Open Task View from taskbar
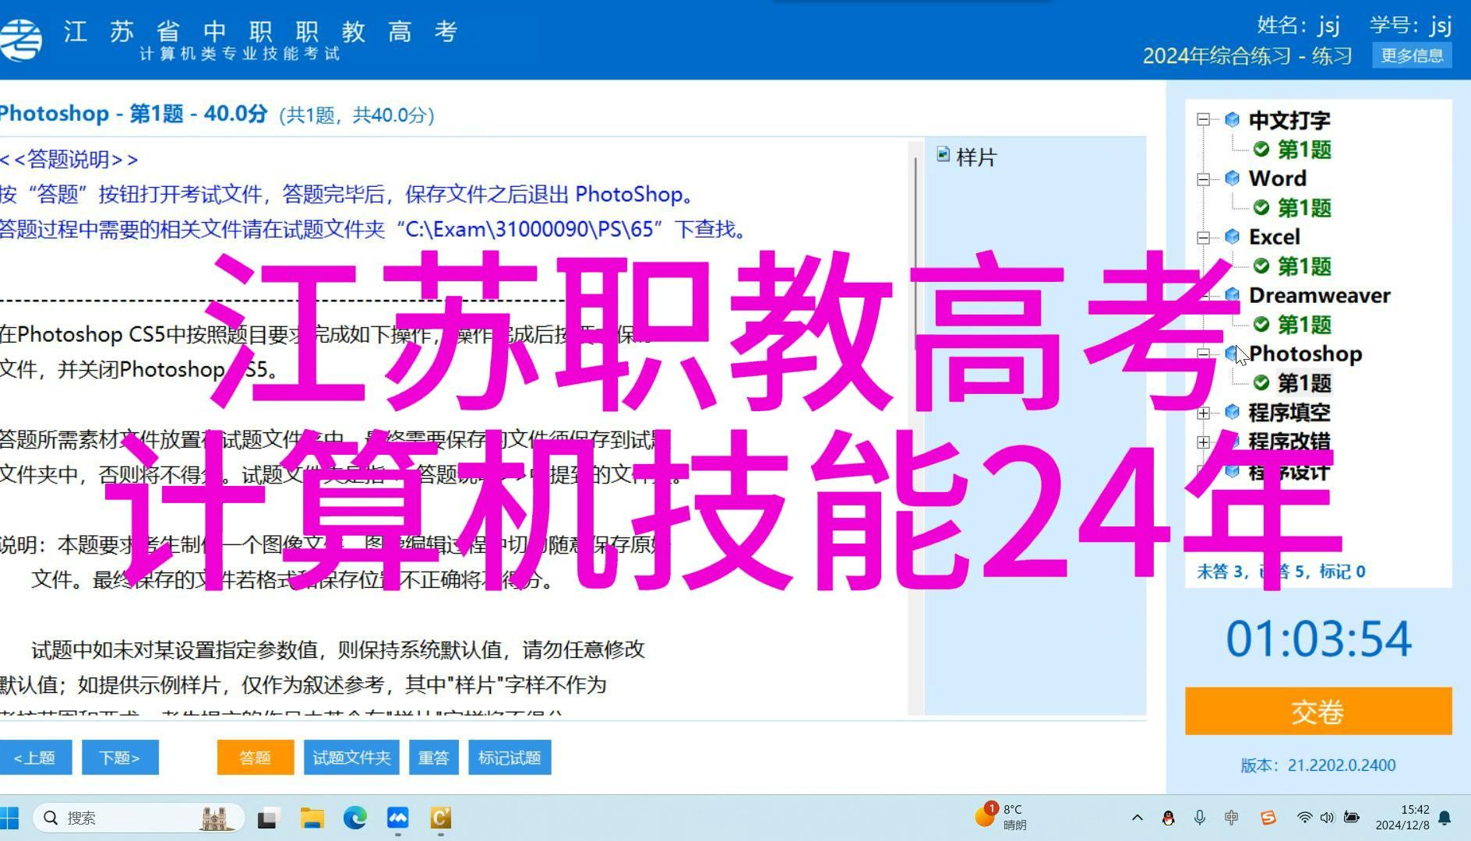The image size is (1471, 841). pos(268,818)
